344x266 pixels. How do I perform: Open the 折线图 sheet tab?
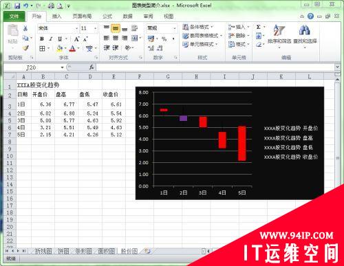point(43,251)
